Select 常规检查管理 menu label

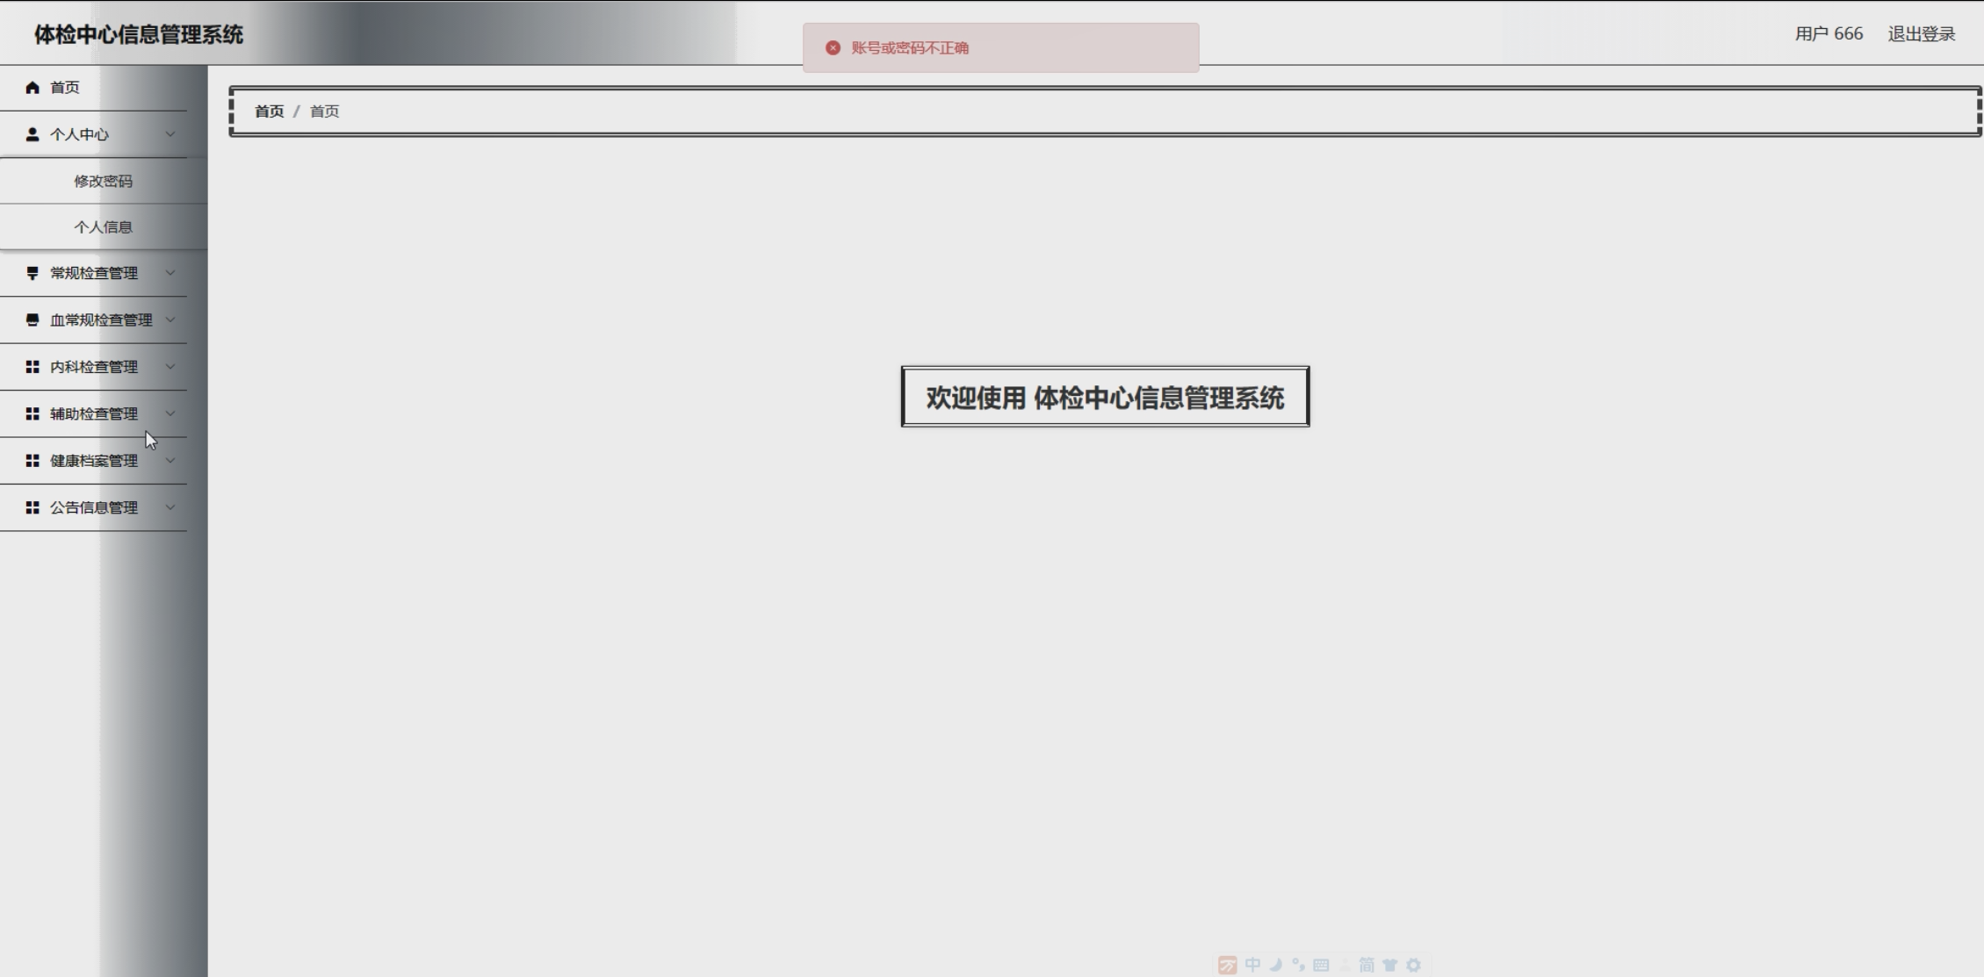(94, 273)
